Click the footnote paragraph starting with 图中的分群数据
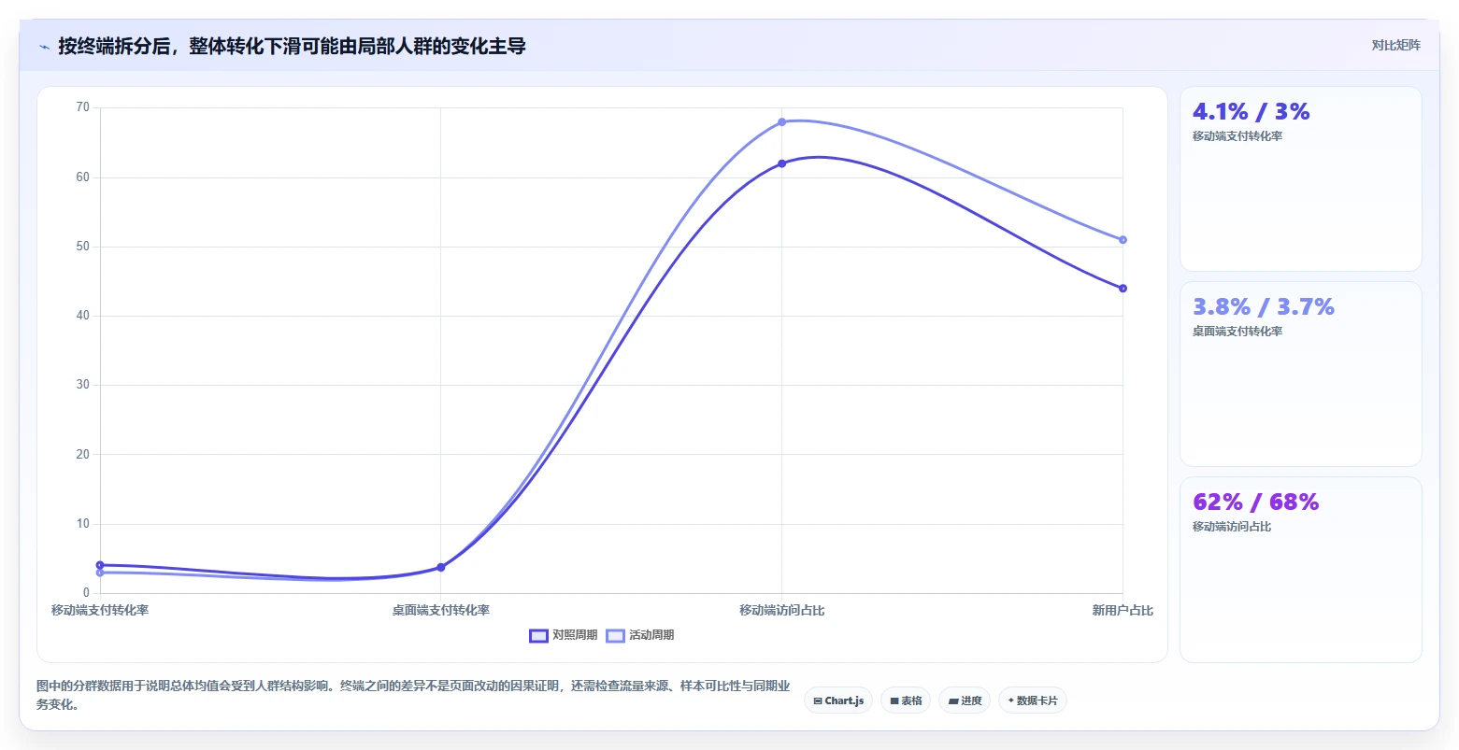The height and width of the screenshot is (750, 1459). pos(413,696)
